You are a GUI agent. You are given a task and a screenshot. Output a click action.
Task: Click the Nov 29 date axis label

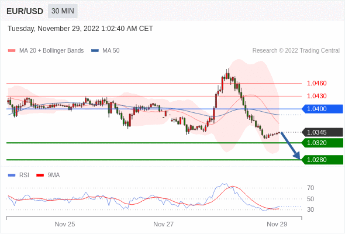277,224
